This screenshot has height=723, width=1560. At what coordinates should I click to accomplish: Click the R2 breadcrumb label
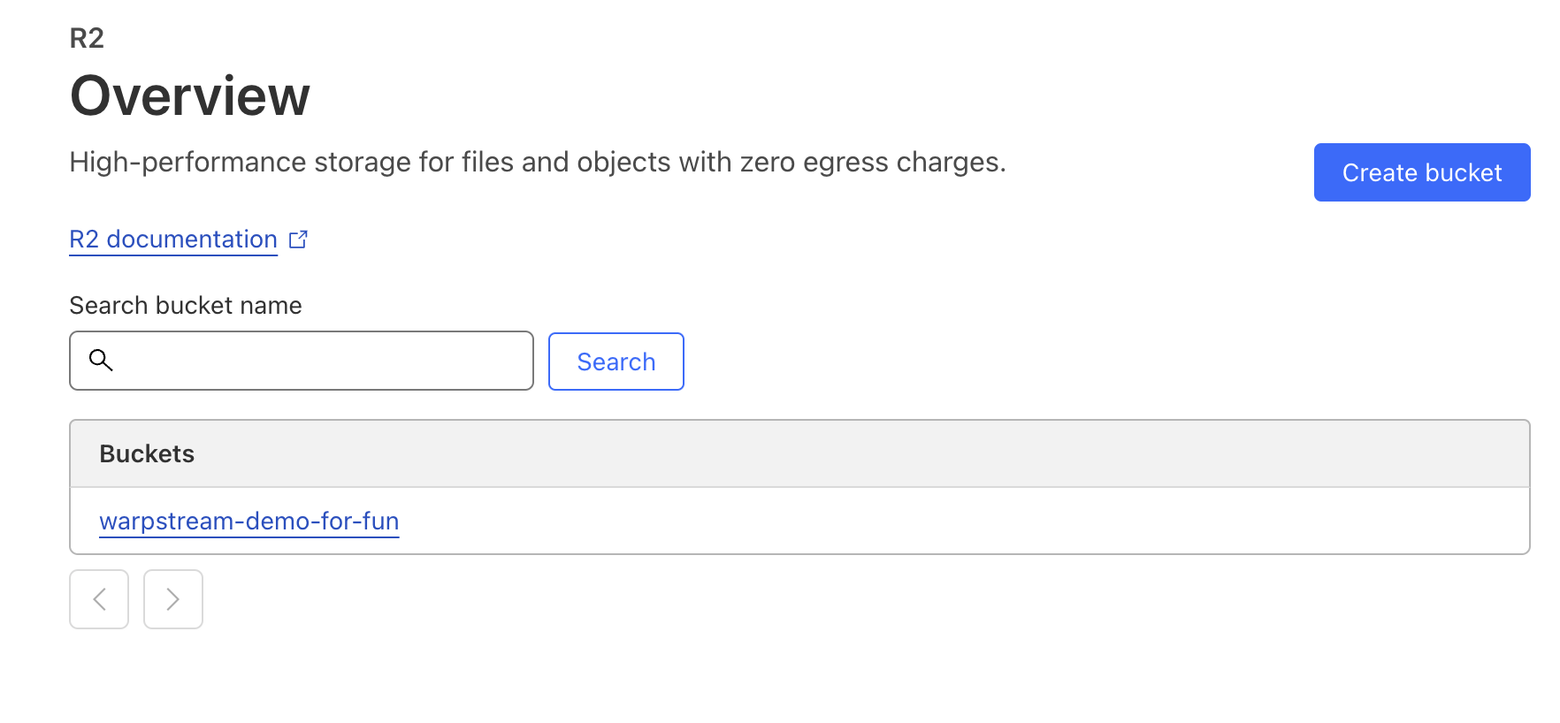(x=87, y=38)
